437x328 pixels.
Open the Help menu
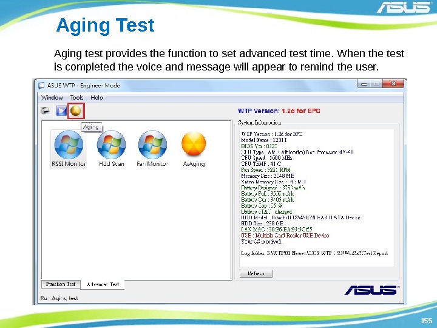[x=97, y=98]
